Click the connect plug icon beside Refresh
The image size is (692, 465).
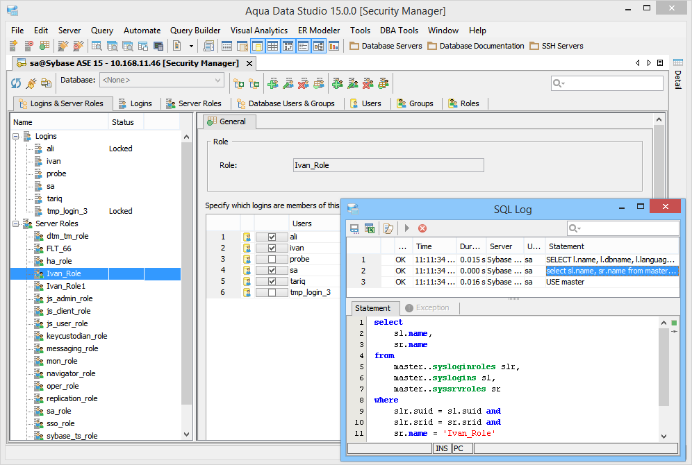(x=31, y=83)
